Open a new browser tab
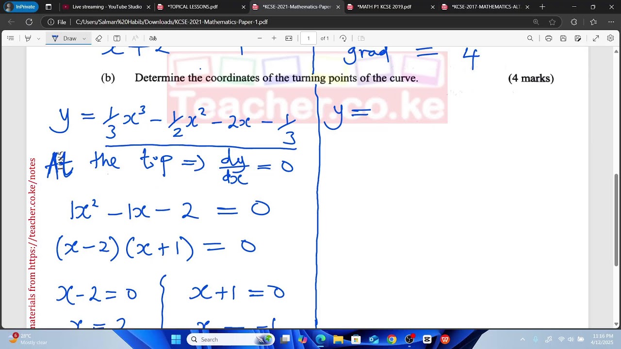 click(542, 7)
